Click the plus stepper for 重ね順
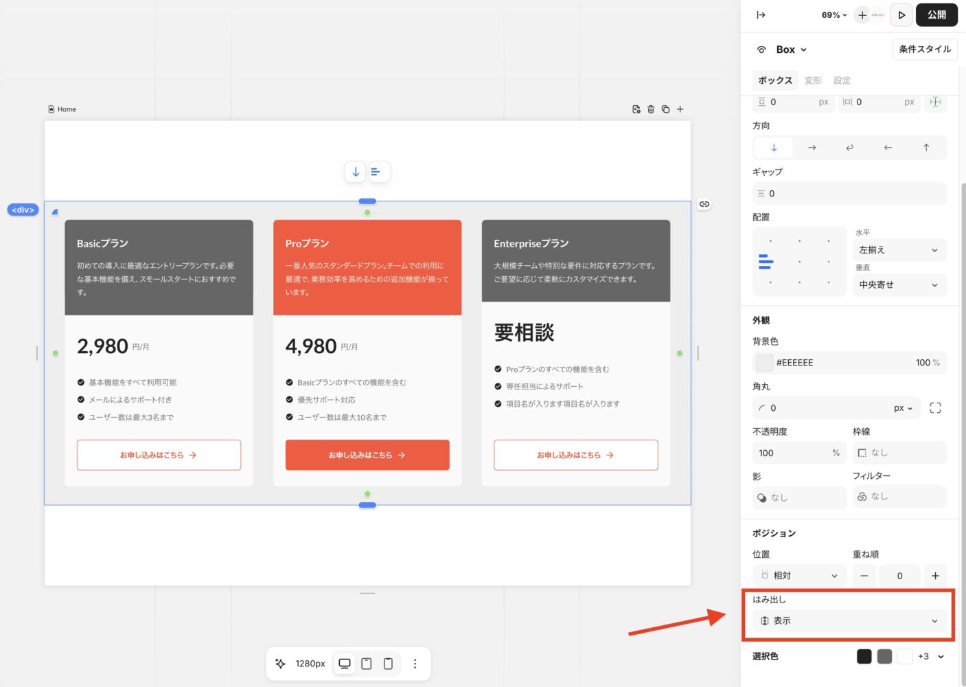The width and height of the screenshot is (966, 687). point(935,576)
